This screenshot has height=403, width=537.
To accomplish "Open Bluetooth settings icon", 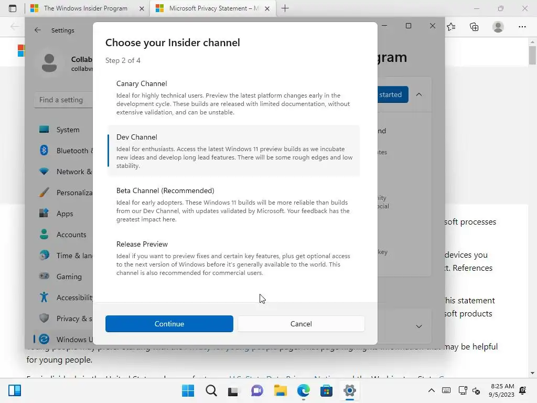I will (x=44, y=151).
